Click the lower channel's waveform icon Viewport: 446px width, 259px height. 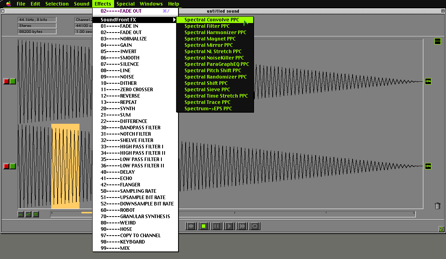[428, 166]
